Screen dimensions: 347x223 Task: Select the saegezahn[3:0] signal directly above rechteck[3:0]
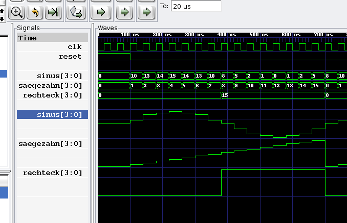click(x=52, y=86)
